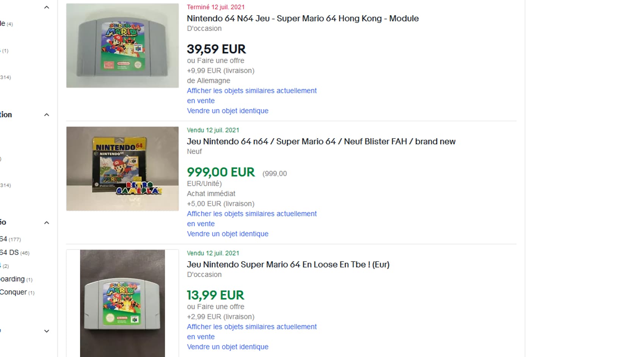Collapse the sidebar section ending in 'tion'
The width and height of the screenshot is (635, 357).
coord(47,115)
